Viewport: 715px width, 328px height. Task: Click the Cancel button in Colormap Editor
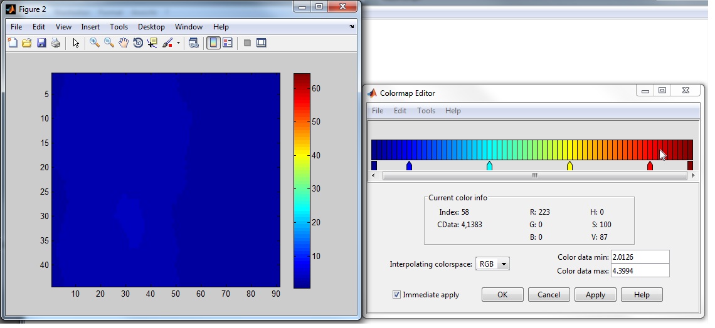[x=549, y=295]
